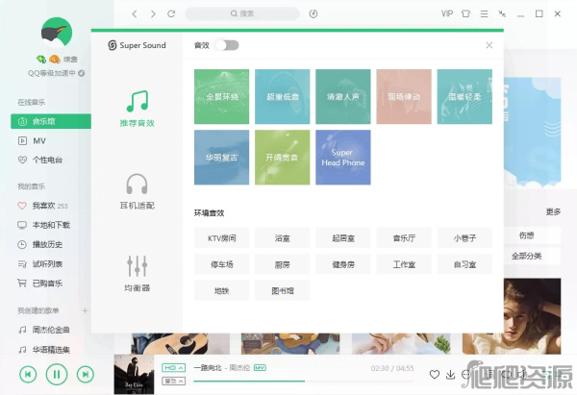The height and width of the screenshot is (395, 577).
Task: Select 地铁 environment effect
Action: [221, 290]
